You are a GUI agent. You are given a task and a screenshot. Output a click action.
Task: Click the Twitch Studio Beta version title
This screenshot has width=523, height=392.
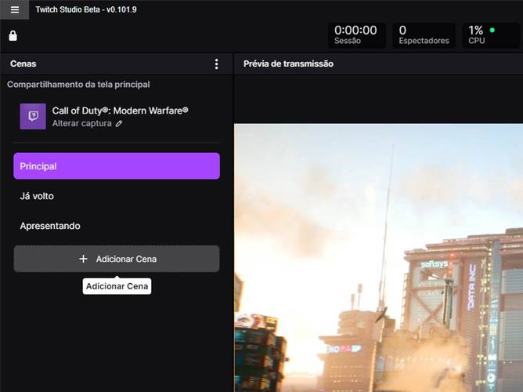click(86, 9)
